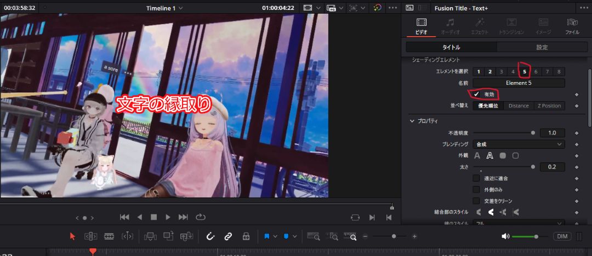The height and width of the screenshot is (256, 592).
Task: Switch to the 設定 tab
Action: click(x=542, y=48)
